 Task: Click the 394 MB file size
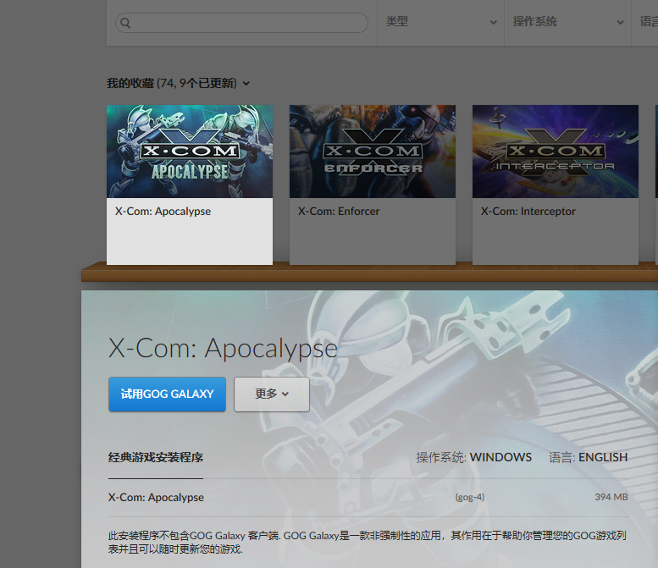[x=611, y=497]
